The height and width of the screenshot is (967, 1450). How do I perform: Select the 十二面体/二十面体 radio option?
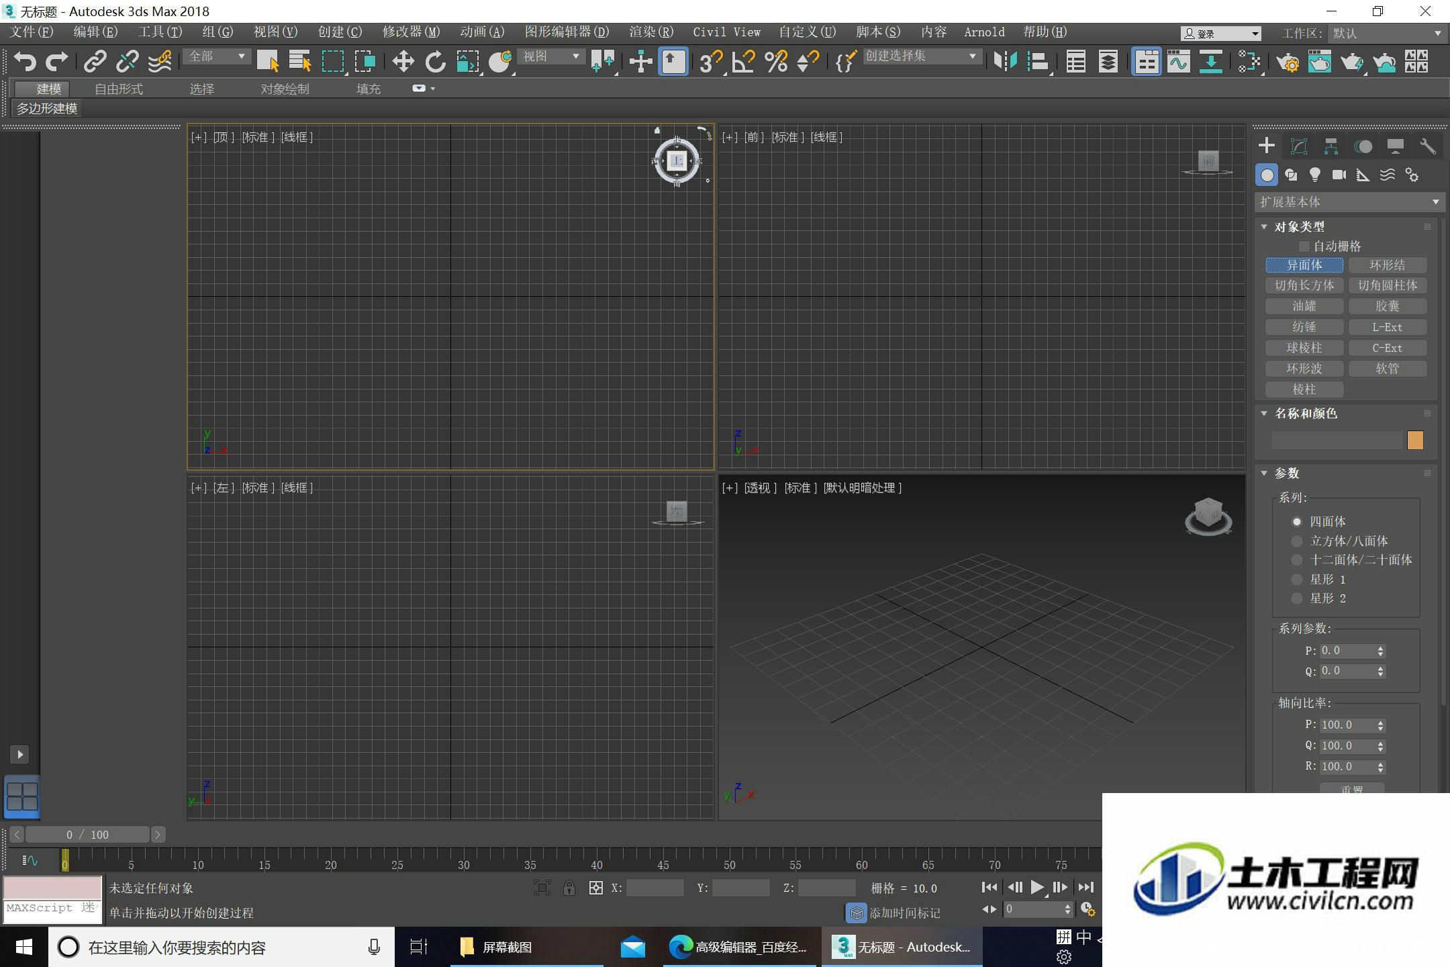[x=1297, y=559]
